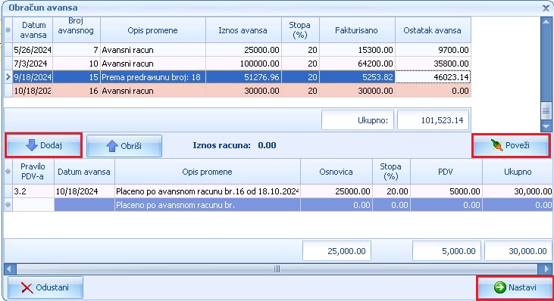The width and height of the screenshot is (554, 301).
Task: Click the lower grid Ukupno column header
Action: pos(518,172)
